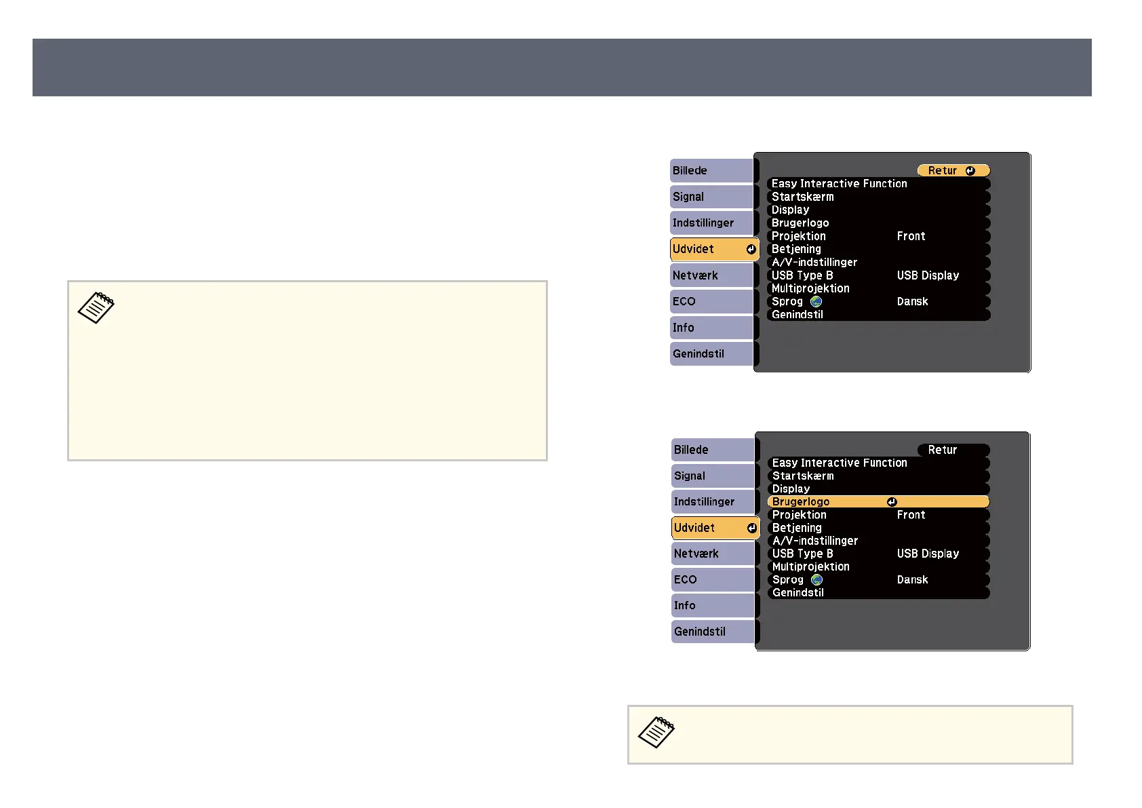Click the enter arrow icon on the highlighted Brugerlogo row

coord(892,502)
